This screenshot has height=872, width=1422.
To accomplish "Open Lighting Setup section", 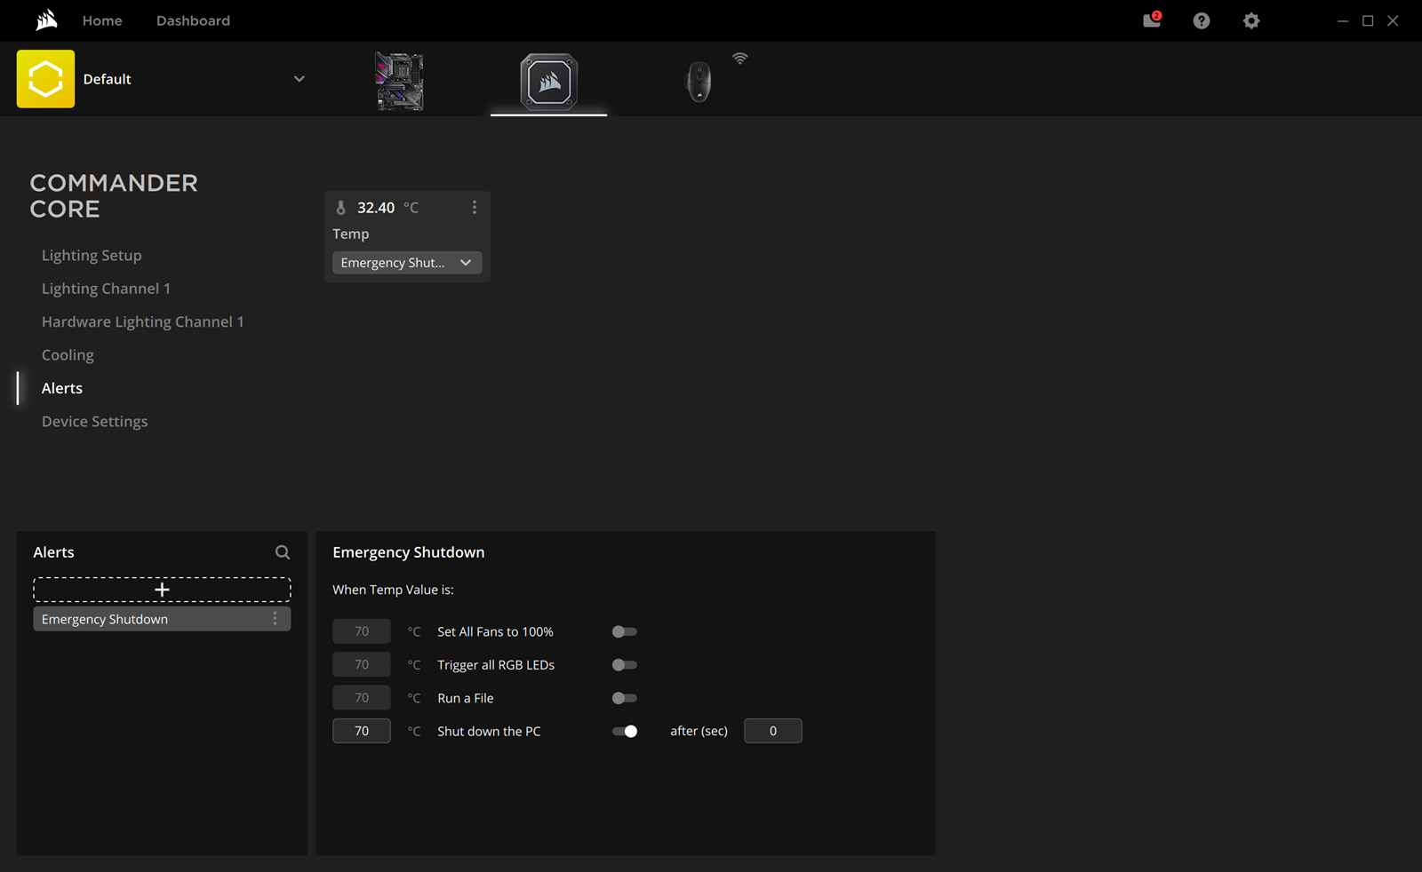I will click(92, 256).
